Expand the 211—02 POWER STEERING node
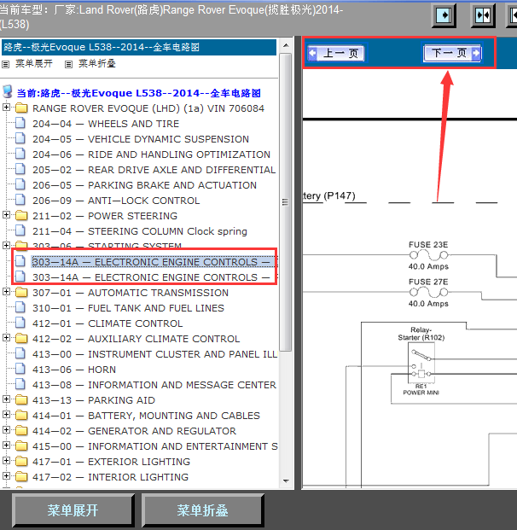 point(6,214)
